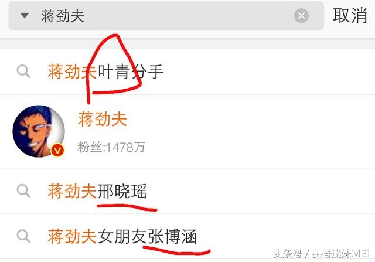Select suggestion 蒋劲夫叶青分手
This screenshot has width=375, height=262.
pos(187,72)
